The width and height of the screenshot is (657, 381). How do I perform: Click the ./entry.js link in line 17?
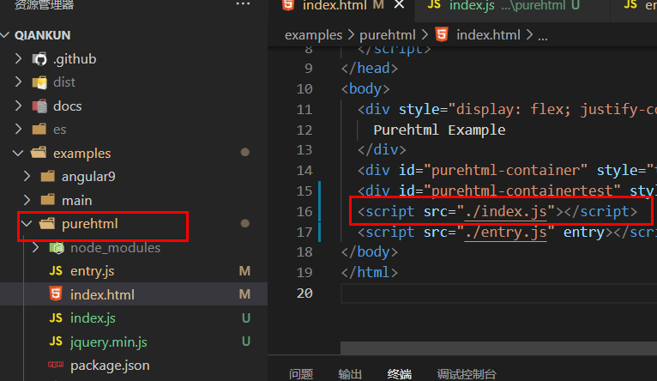point(506,233)
